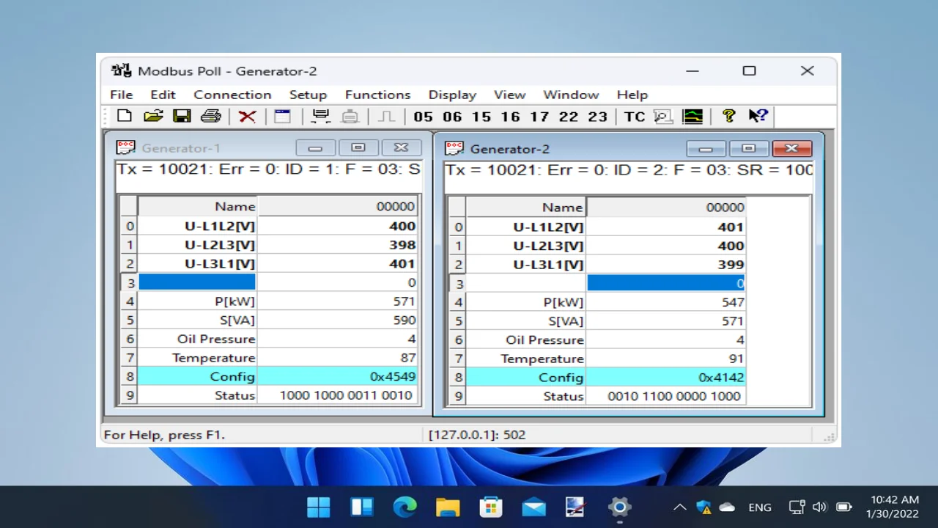
Task: Click the Name column header in Generator-2
Action: coord(525,208)
